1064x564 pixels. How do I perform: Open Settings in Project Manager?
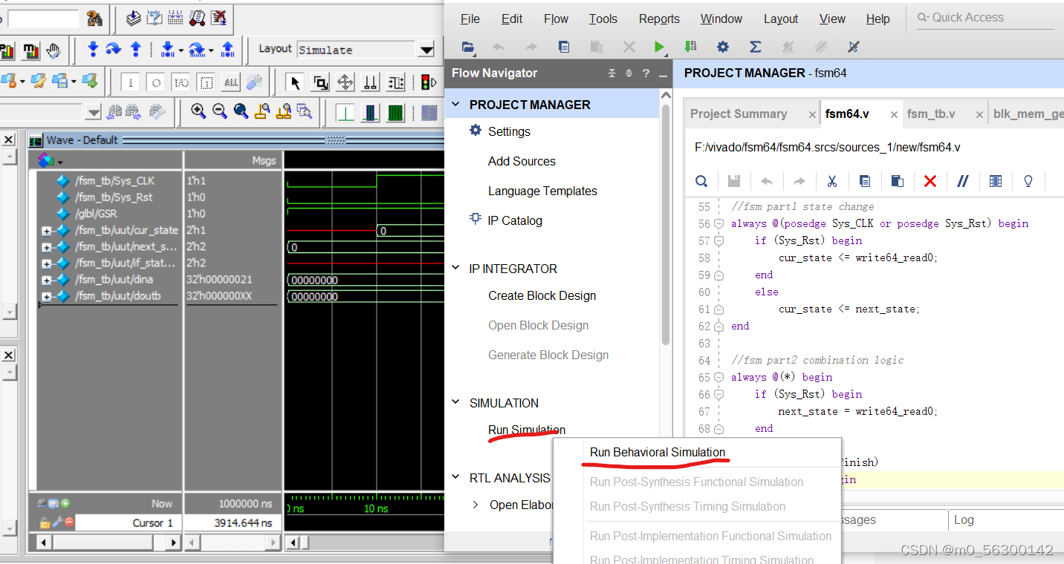[x=509, y=131]
